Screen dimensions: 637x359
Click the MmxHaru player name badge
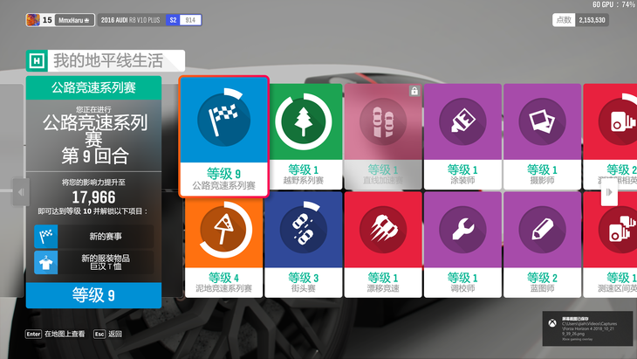click(73, 20)
